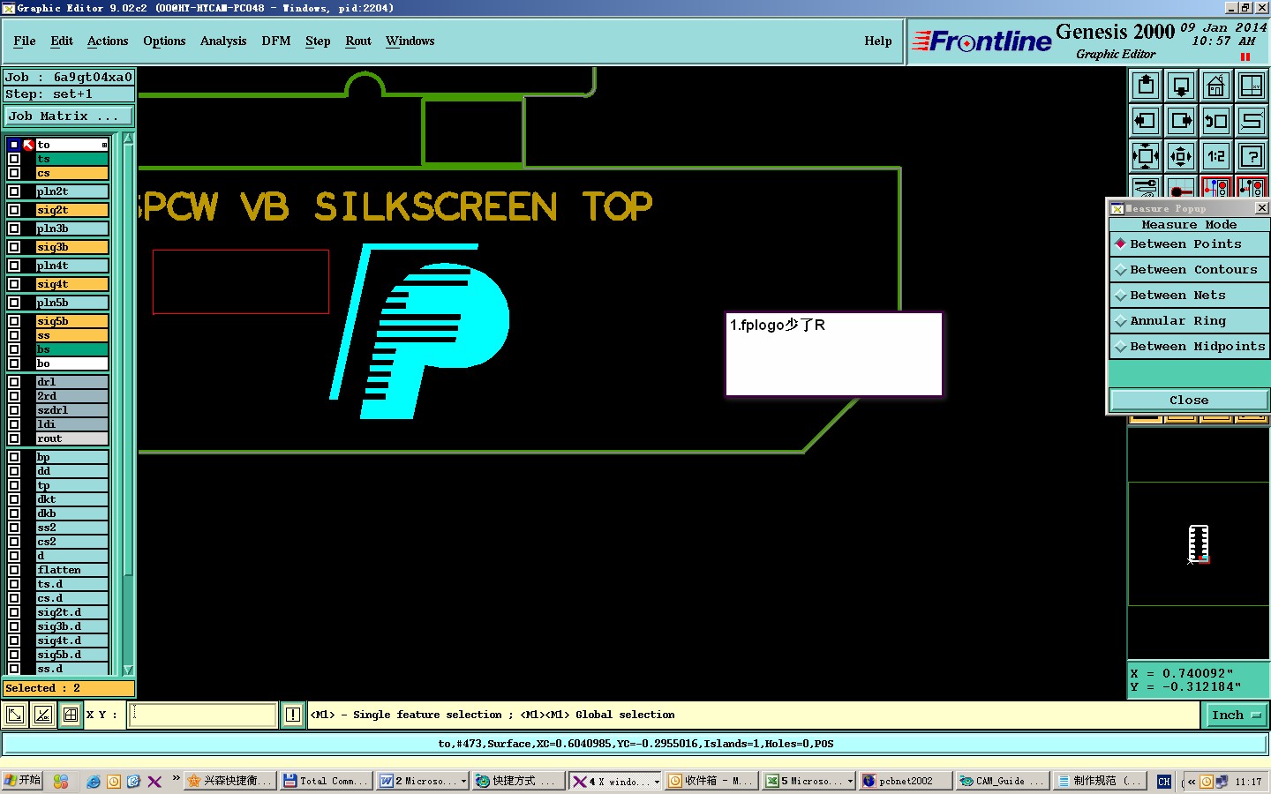Click the red-framed measure nets icon
The image size is (1271, 794).
pos(1252,187)
